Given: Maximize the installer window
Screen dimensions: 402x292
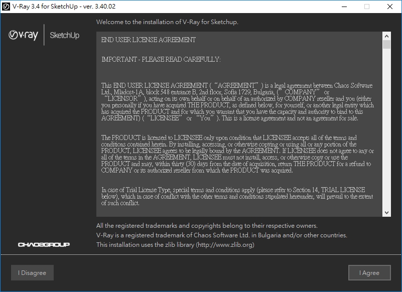Looking at the screenshot, I should (x=367, y=7).
